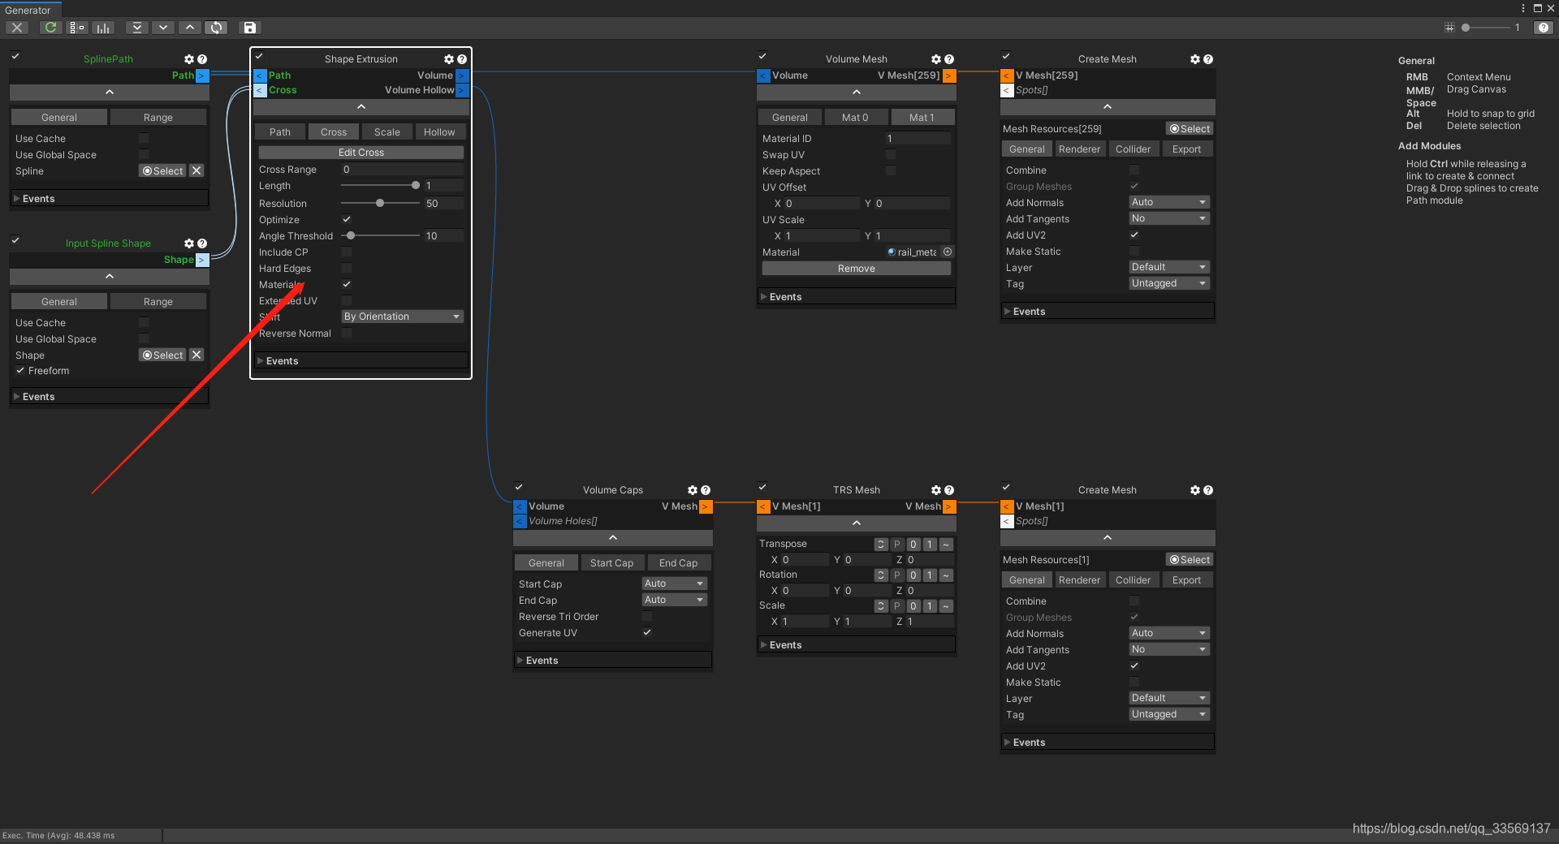Click the auto-arrange nodes toolbar icon

click(77, 28)
